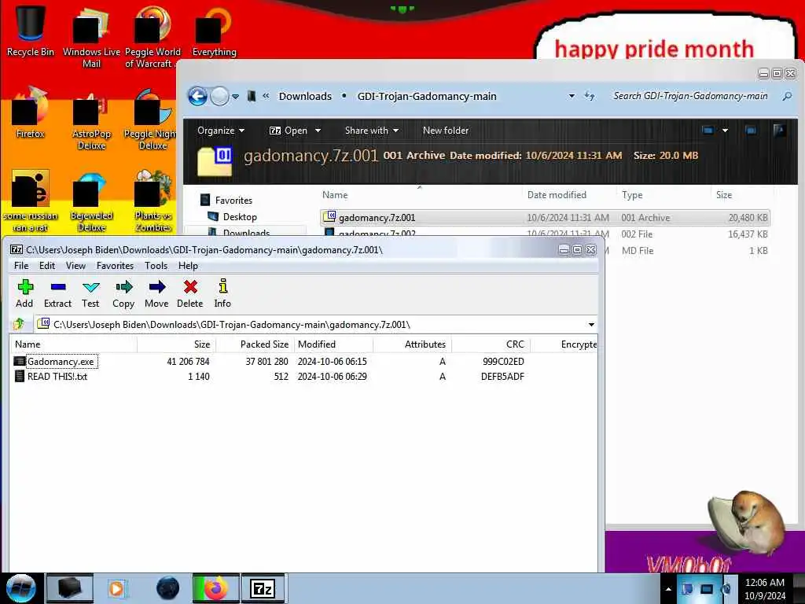Sort 7-Zip list by Packed Size column
Screen dimensions: 805x604
click(x=255, y=344)
